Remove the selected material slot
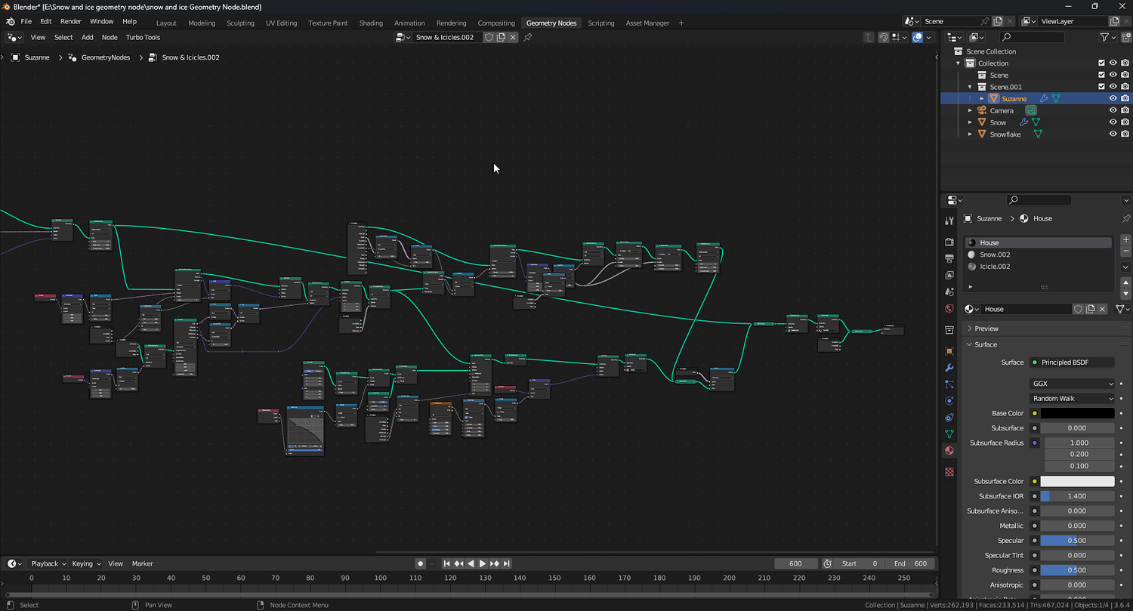Viewport: 1133px width, 611px height. pyautogui.click(x=1126, y=251)
